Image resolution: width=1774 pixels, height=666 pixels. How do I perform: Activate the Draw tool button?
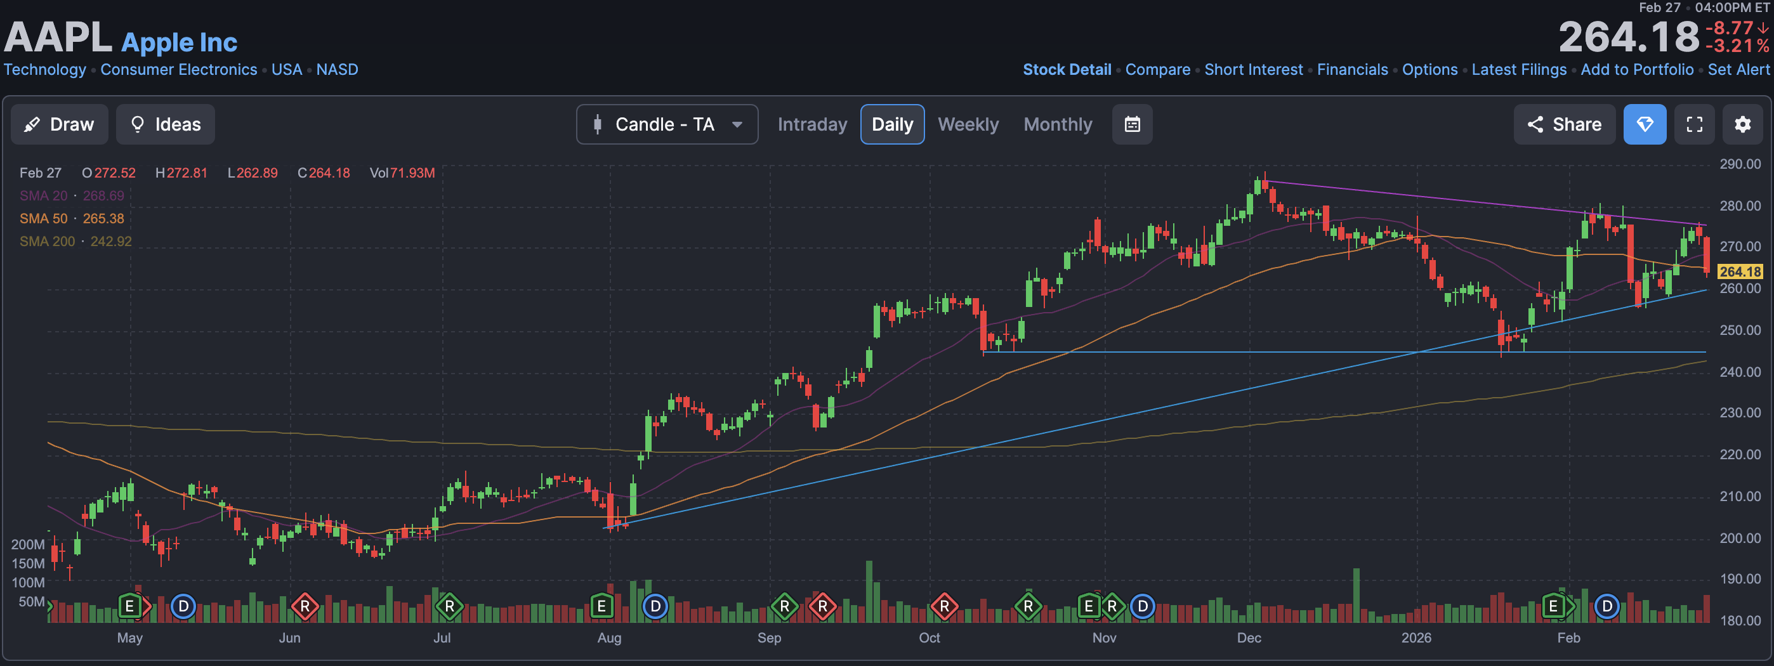(59, 124)
